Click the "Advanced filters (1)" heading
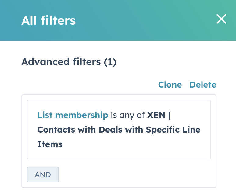This screenshot has height=191, width=236. click(x=69, y=62)
